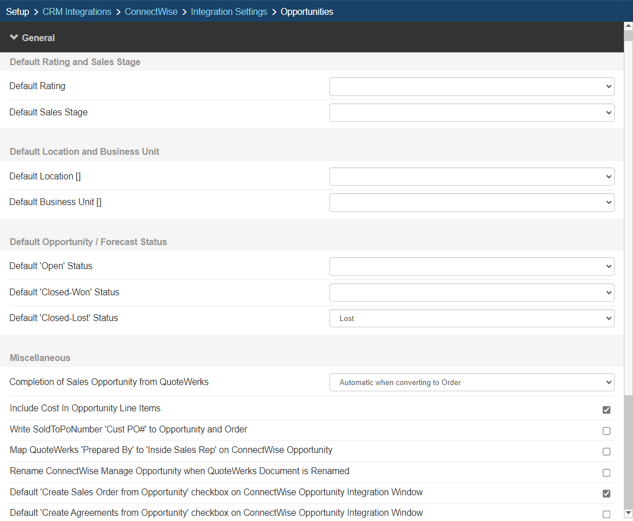Enable Write SoldToPoNumber 'Cust PO#' checkbox
This screenshot has height=521, width=633.
(606, 431)
